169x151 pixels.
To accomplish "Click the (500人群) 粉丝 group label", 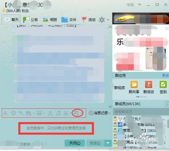I will (x=17, y=11).
